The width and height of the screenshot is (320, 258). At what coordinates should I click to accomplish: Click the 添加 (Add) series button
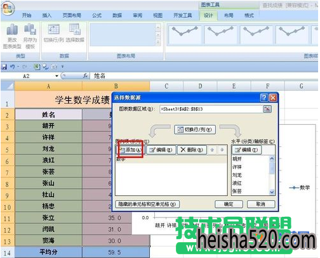pos(130,150)
